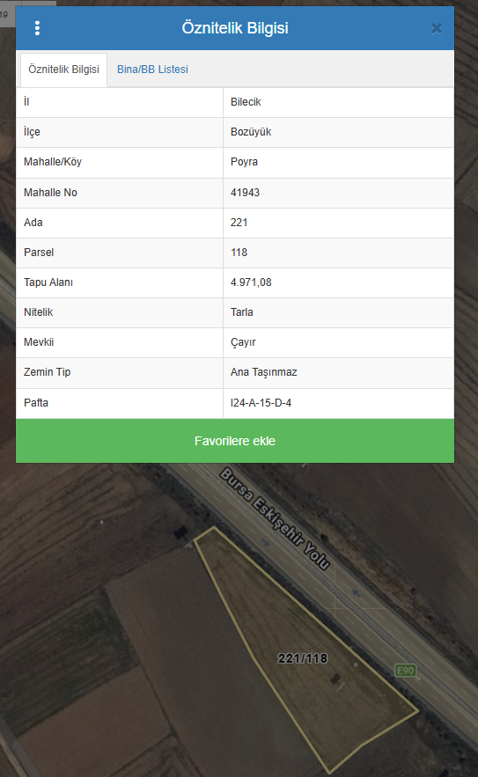Screen dimensions: 478x777
Task: Click the 221/118 parcel label on map
Action: coord(303,658)
